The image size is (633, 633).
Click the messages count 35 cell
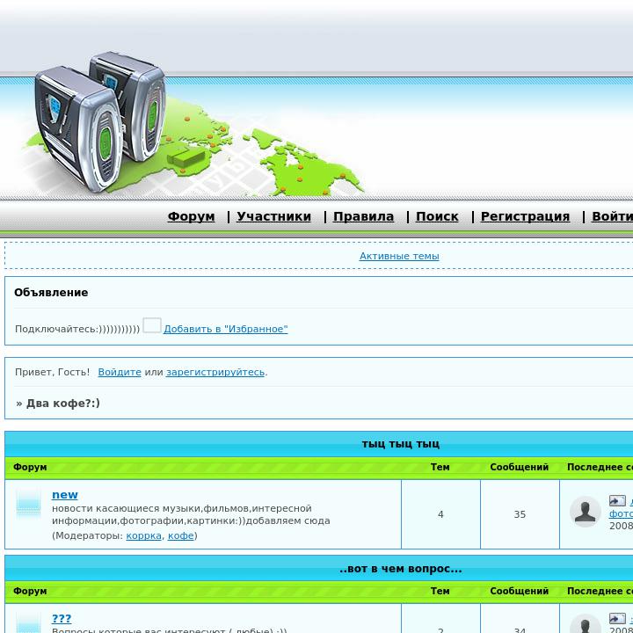520,514
